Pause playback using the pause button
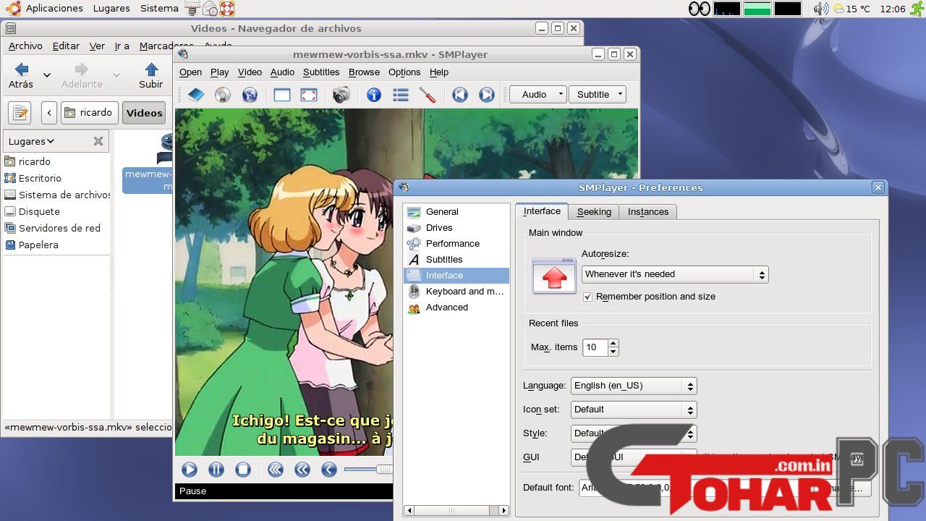This screenshot has height=521, width=926. click(x=216, y=470)
